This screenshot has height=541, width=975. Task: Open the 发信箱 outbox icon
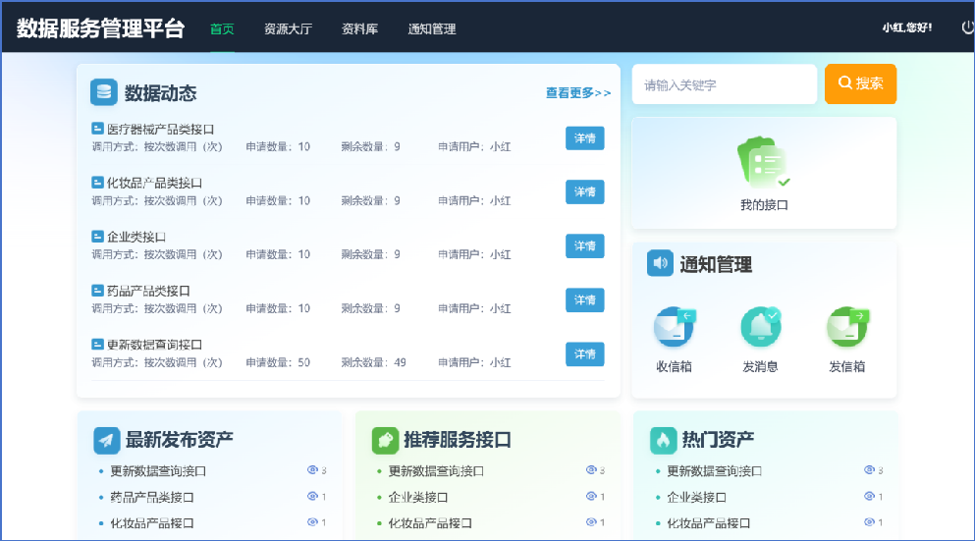coord(846,327)
